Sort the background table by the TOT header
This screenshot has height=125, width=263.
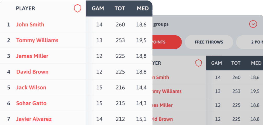point(236,63)
